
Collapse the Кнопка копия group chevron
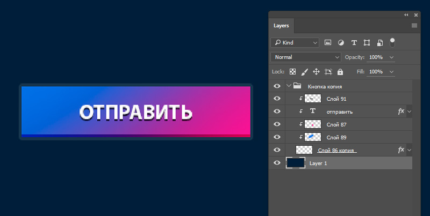(x=289, y=86)
